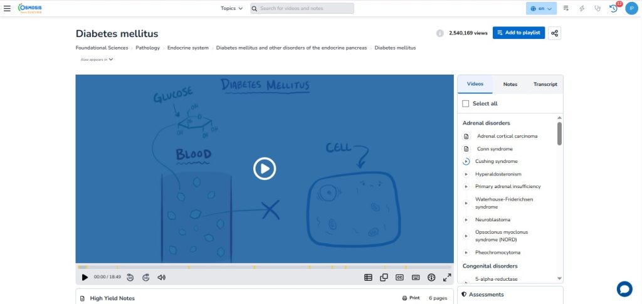Open the history clock with notification badge

point(614,8)
